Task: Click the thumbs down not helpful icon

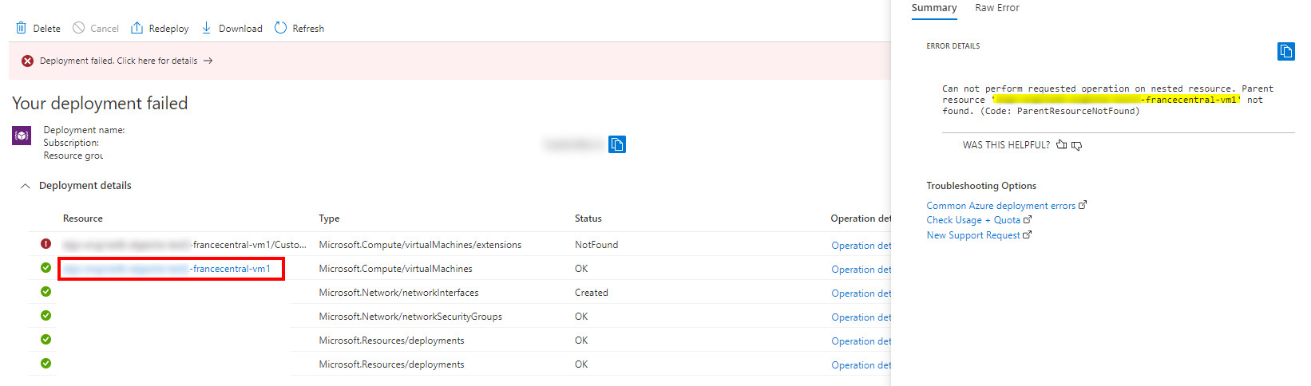Action: [1076, 145]
